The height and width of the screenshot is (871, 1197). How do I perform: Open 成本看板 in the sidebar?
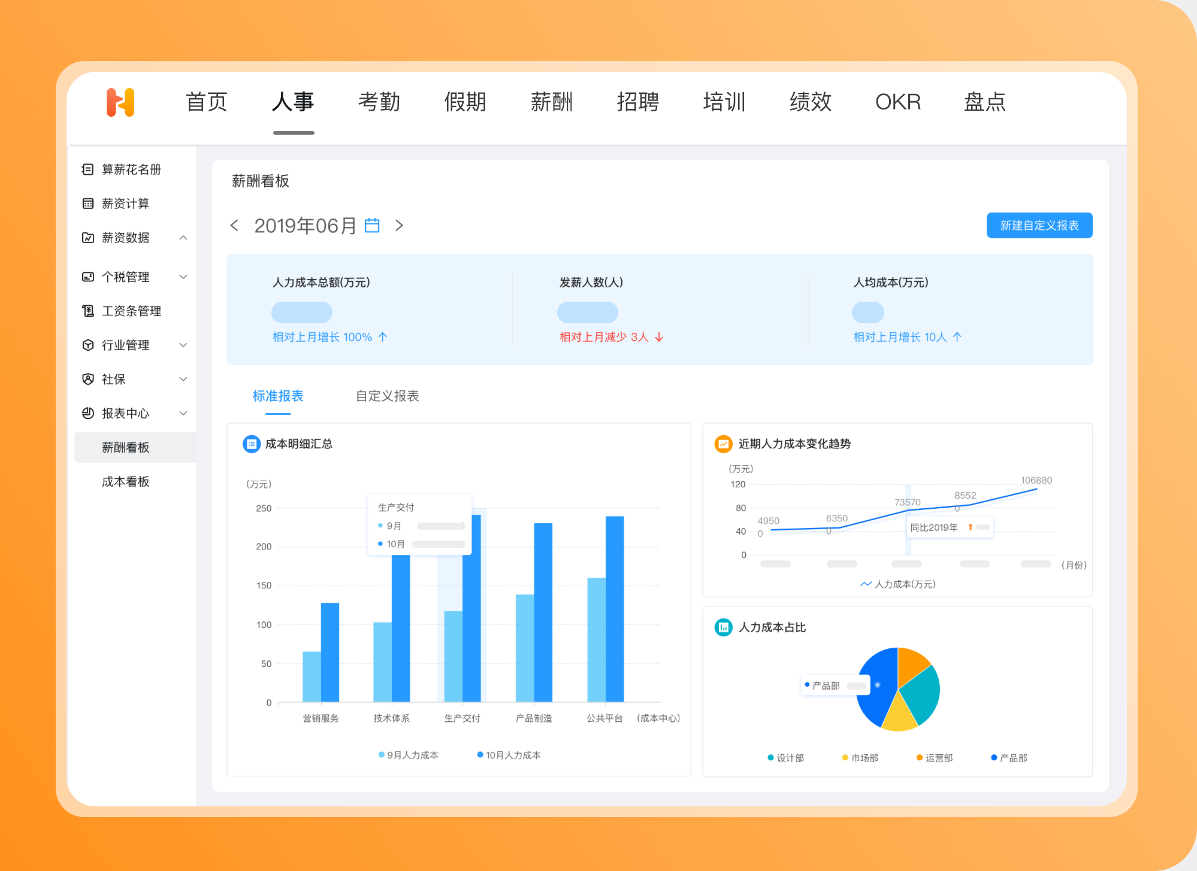coord(125,481)
